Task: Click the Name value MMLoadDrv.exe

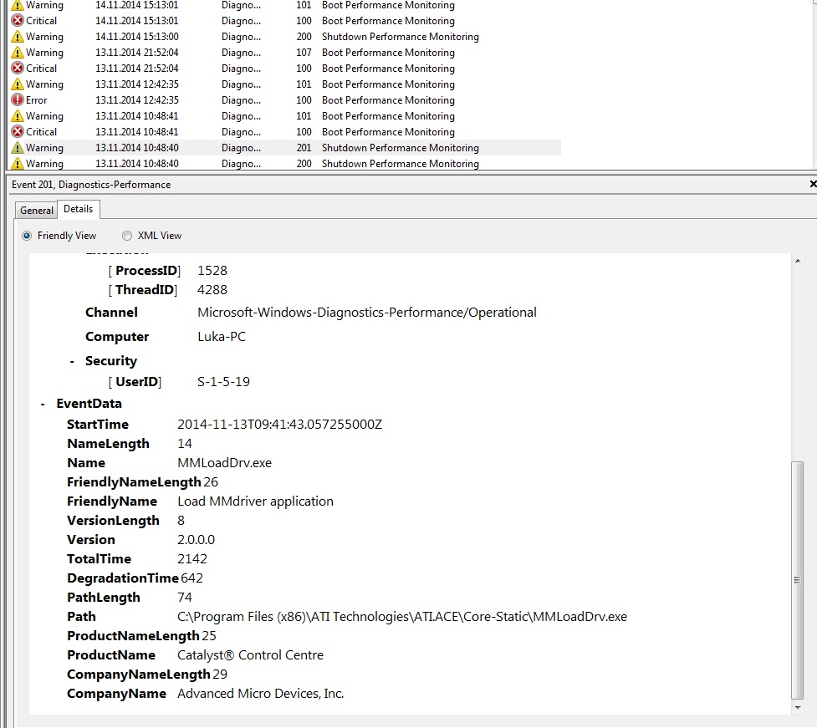Action: 225,463
